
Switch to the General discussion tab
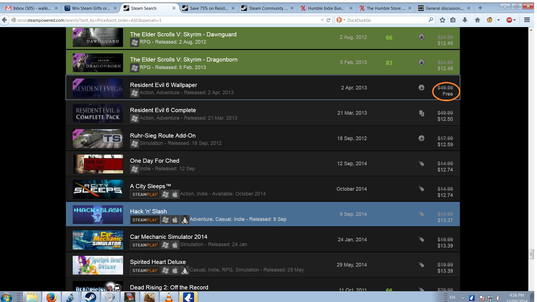coord(444,8)
